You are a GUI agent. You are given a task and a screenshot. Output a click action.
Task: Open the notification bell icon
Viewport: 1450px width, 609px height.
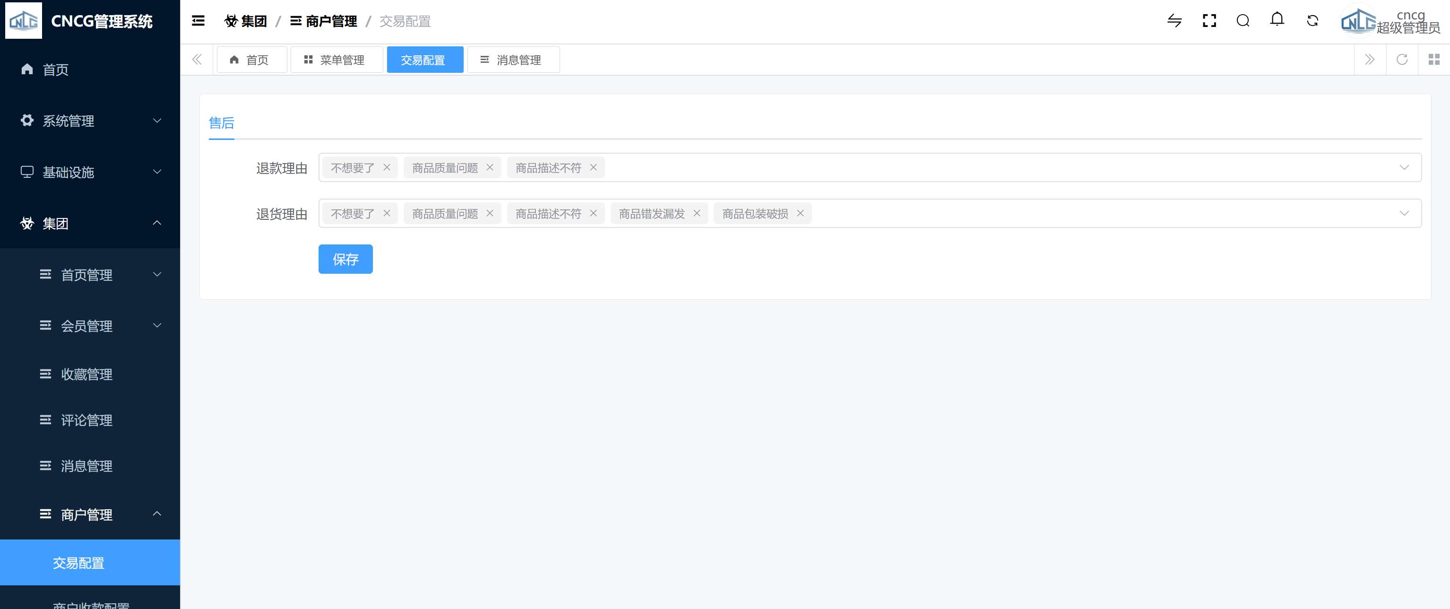tap(1277, 20)
